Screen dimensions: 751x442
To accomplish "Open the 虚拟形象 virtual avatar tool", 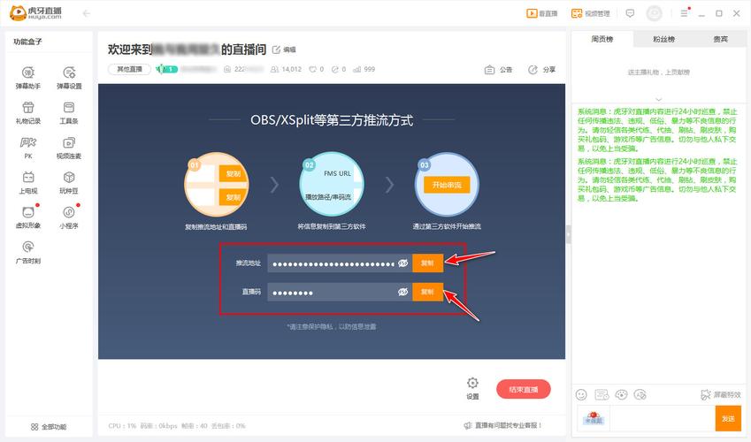I will pyautogui.click(x=27, y=217).
